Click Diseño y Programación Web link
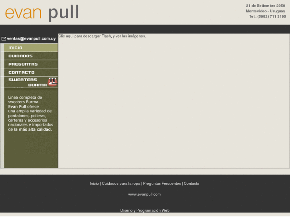The width and height of the screenshot is (290, 218). click(x=145, y=210)
